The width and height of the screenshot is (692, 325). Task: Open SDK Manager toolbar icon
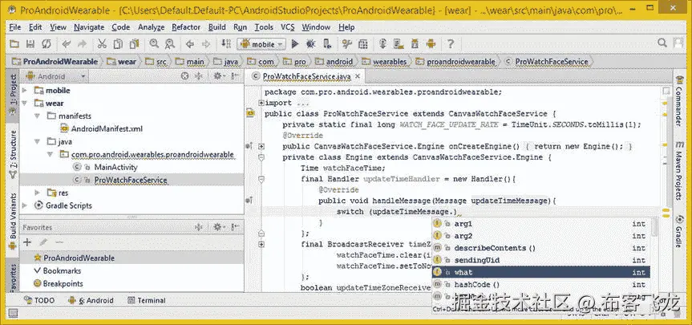(x=415, y=43)
